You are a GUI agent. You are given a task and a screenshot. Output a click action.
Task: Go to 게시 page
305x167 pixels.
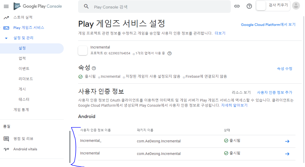coord(22,89)
